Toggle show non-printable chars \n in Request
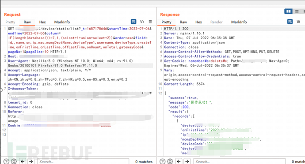 click(142, 22)
